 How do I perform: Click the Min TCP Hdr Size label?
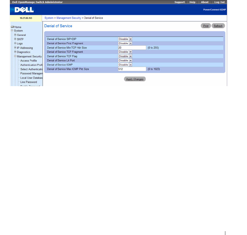click(67, 48)
